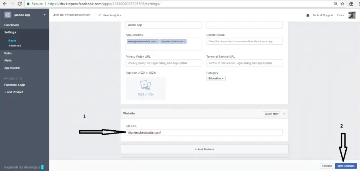Click the APP ID number text
Screen dimensions: 360x171
(x=78, y=15)
